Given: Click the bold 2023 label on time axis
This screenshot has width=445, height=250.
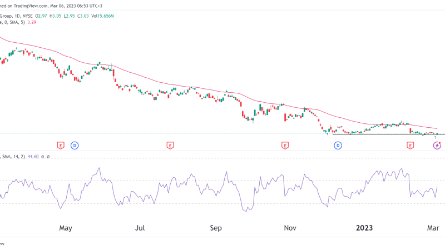Looking at the screenshot, I should click(x=364, y=228).
